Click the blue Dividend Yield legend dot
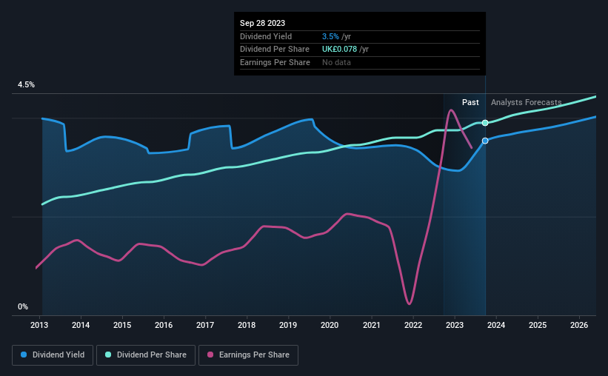The width and height of the screenshot is (608, 376). tap(24, 355)
